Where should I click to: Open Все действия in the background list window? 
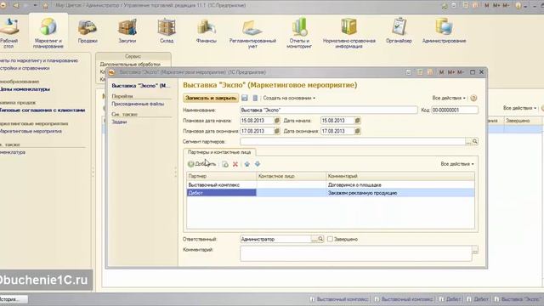coord(519,108)
